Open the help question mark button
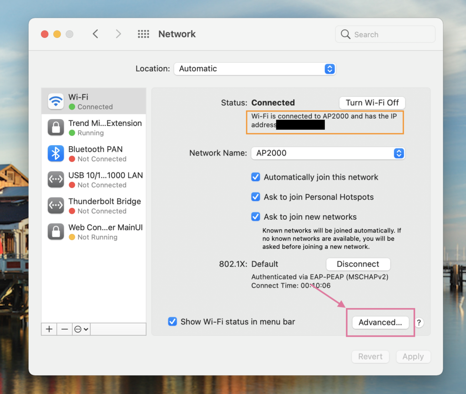This screenshot has width=466, height=394. 419,323
